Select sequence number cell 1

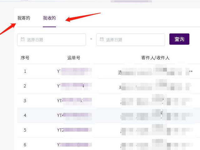click(25, 71)
